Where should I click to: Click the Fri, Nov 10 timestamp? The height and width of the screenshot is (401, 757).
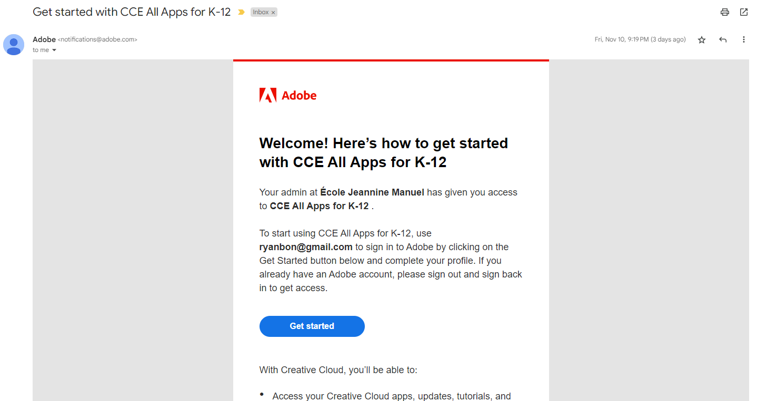coord(640,39)
